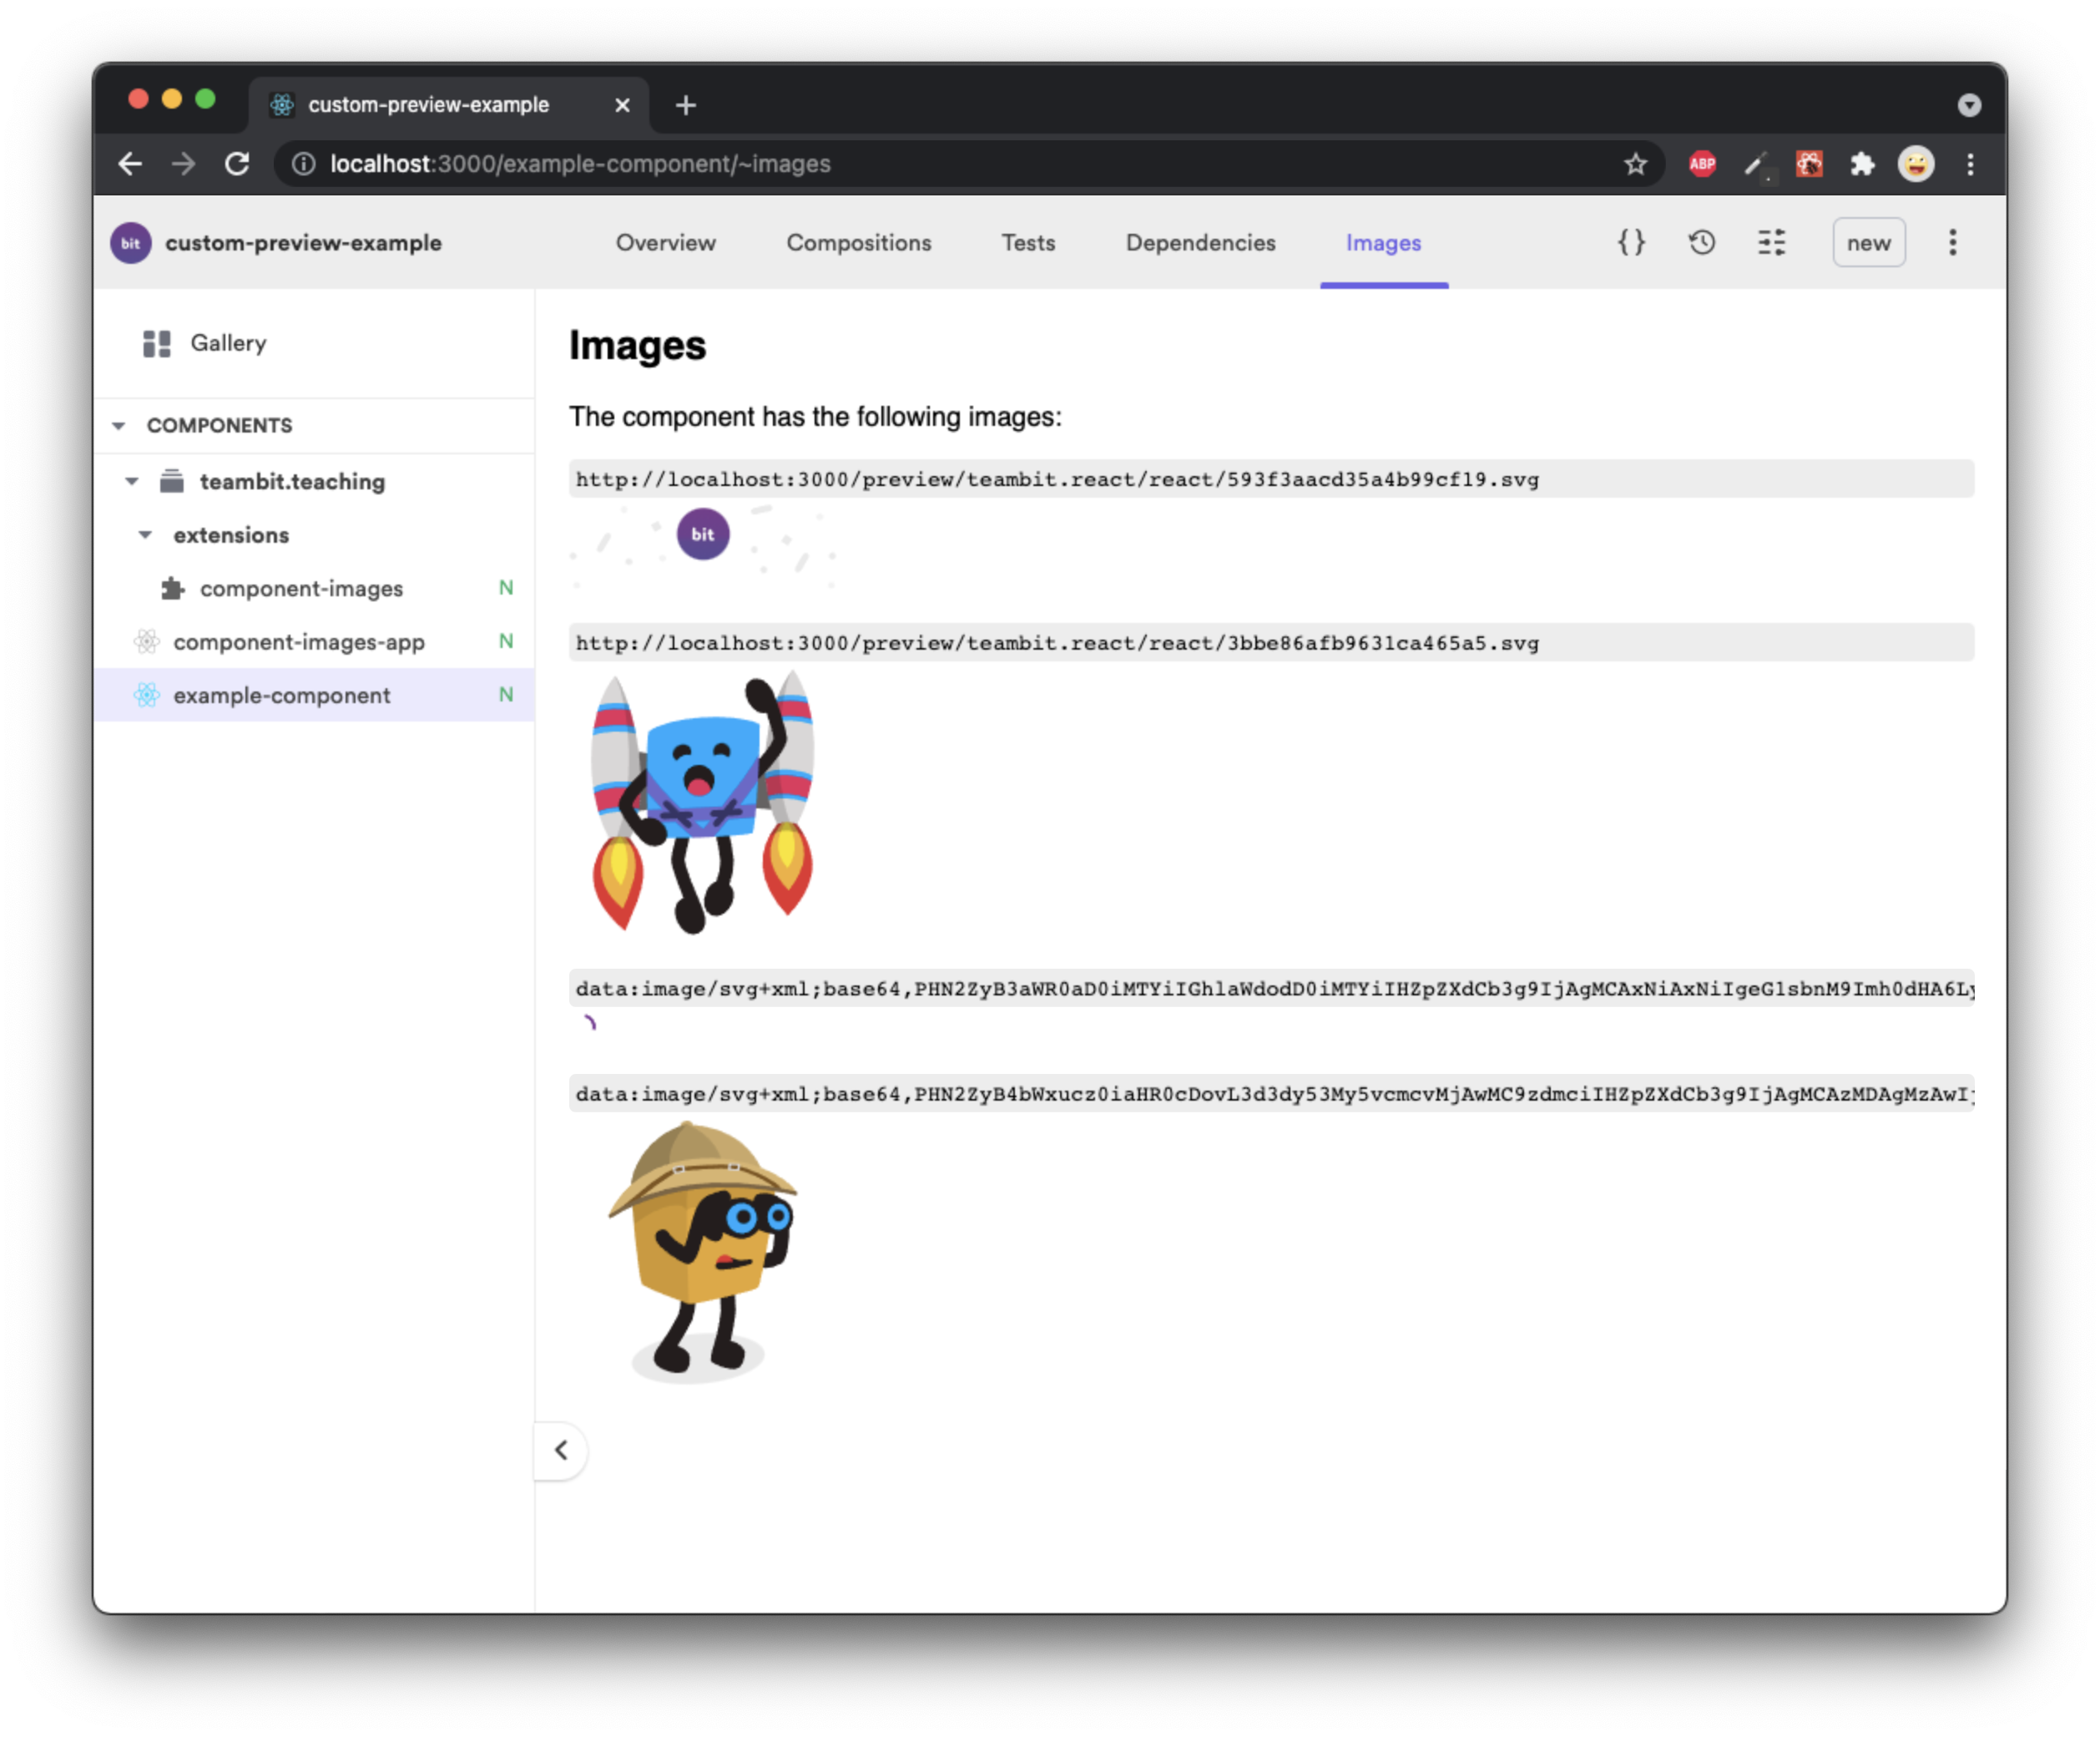Open the Dependencies tab
2100x1737 pixels.
[1200, 243]
